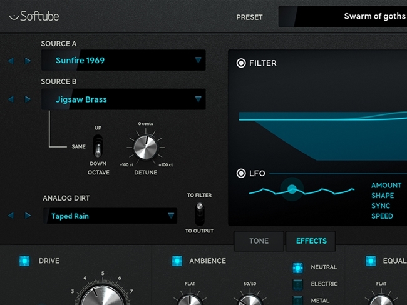This screenshot has width=407, height=305.
Task: Click the LFO Amount parameter
Action: [x=386, y=185]
